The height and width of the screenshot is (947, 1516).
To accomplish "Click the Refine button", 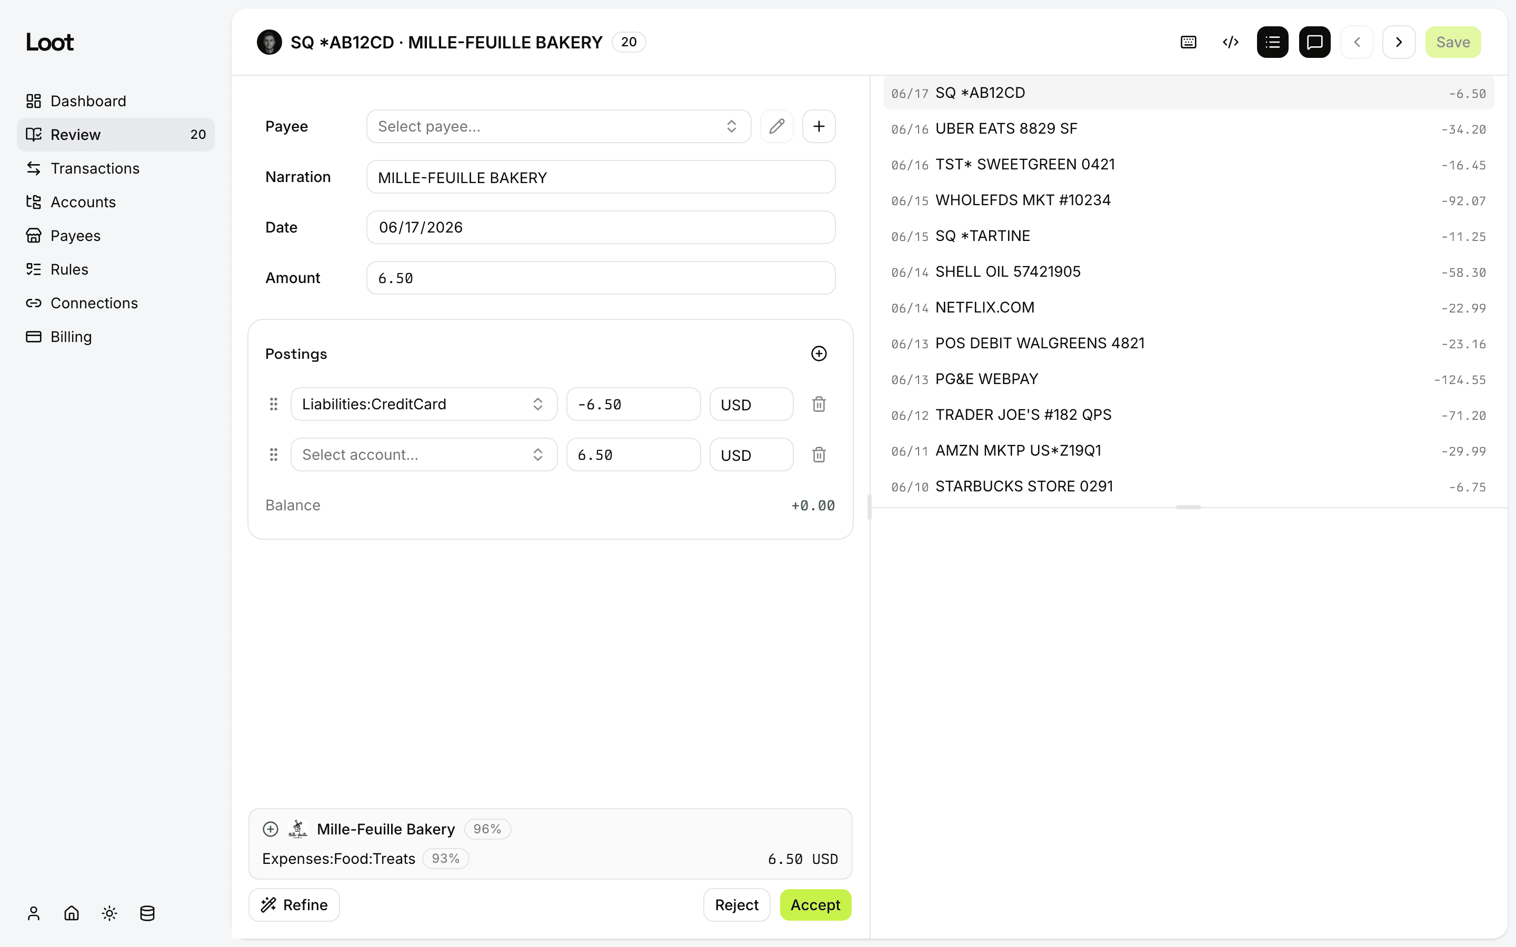I will click(294, 904).
